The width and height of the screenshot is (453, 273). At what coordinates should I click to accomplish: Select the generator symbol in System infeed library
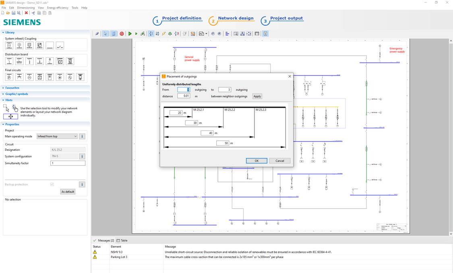tap(19, 45)
